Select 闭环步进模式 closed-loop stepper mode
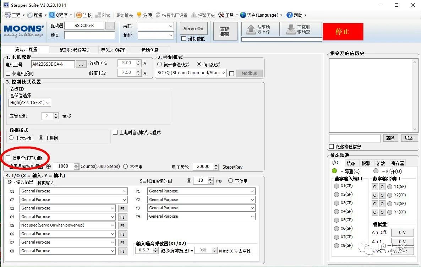This screenshot has width=421, height=267. pos(160,65)
